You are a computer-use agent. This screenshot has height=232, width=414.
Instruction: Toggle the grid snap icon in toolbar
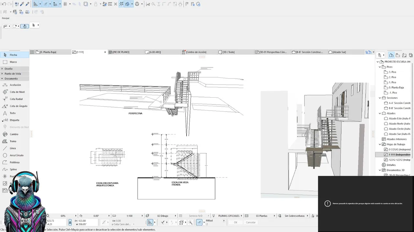pos(65,4)
